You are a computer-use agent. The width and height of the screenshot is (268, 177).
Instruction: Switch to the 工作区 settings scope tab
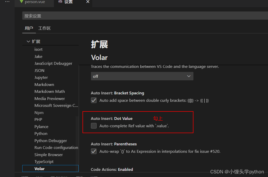pos(44,28)
